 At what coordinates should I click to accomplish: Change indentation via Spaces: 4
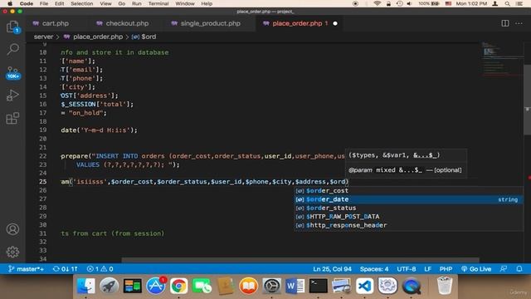374,269
